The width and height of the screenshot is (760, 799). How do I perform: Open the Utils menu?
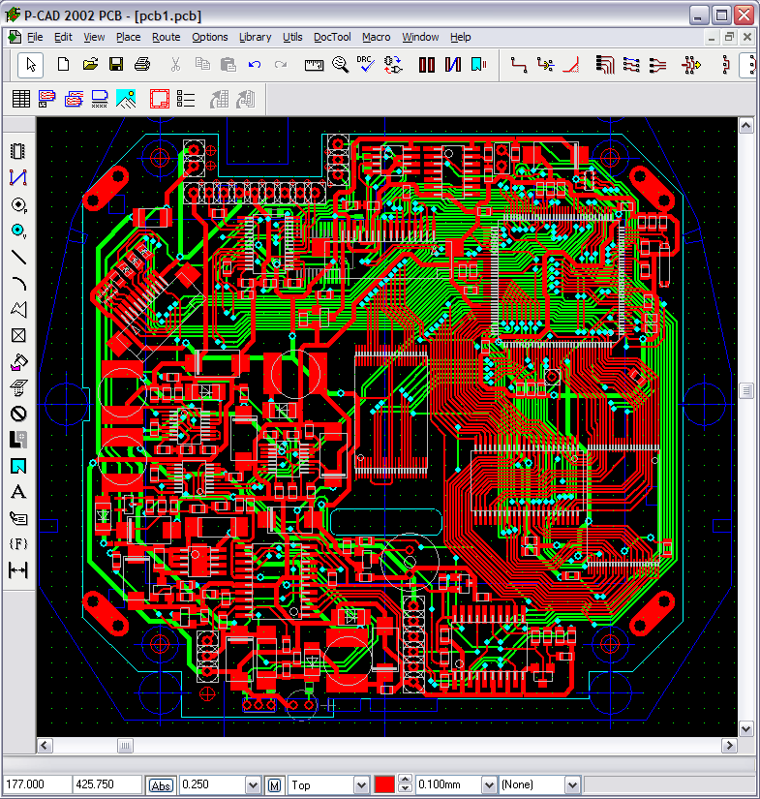292,37
